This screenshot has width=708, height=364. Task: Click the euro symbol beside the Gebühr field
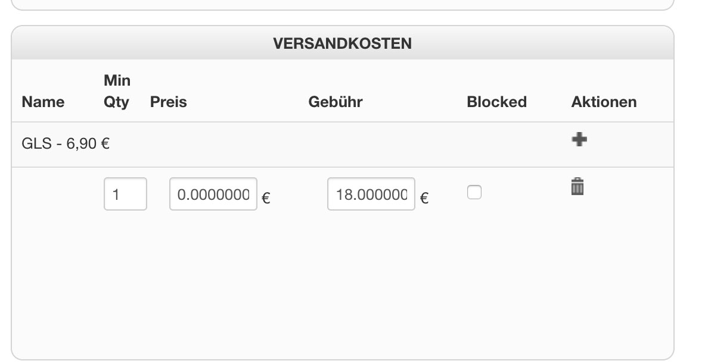(424, 198)
